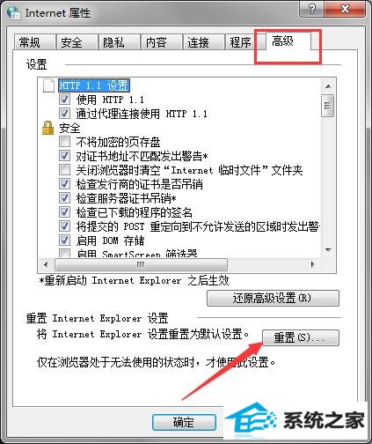Click the settings list scroll down arrow
The height and width of the screenshot is (444, 372).
pos(328,250)
